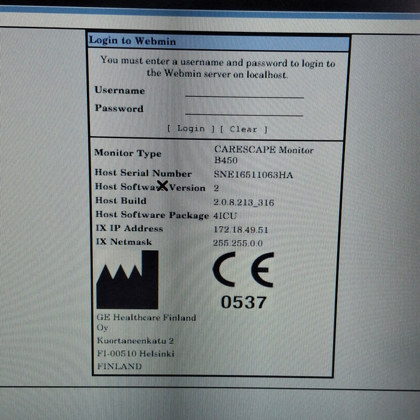The image size is (420, 420).
Task: Click the Username input field
Action: (x=244, y=92)
